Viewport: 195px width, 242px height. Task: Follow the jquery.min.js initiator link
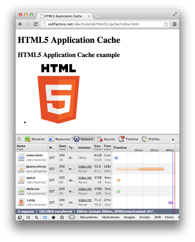click(85, 166)
